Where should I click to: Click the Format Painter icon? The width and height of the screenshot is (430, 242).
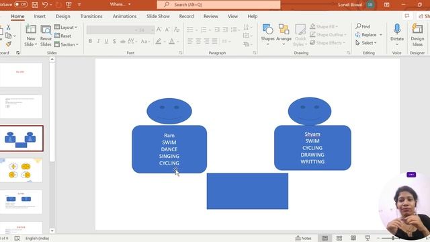pos(9,44)
